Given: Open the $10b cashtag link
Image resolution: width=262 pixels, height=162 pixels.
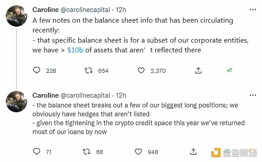Looking at the screenshot, I should (75, 50).
